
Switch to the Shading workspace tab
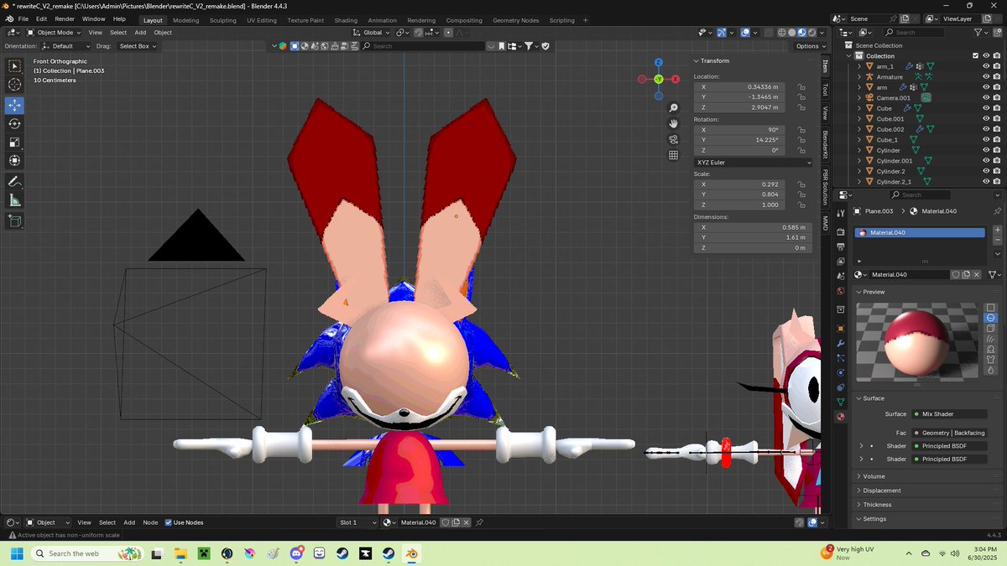pos(346,20)
